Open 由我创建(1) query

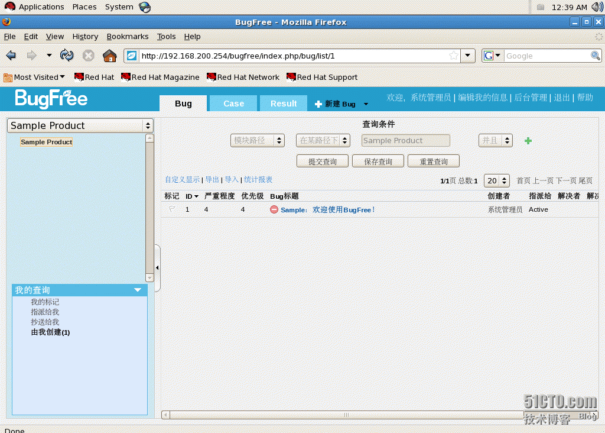click(51, 332)
